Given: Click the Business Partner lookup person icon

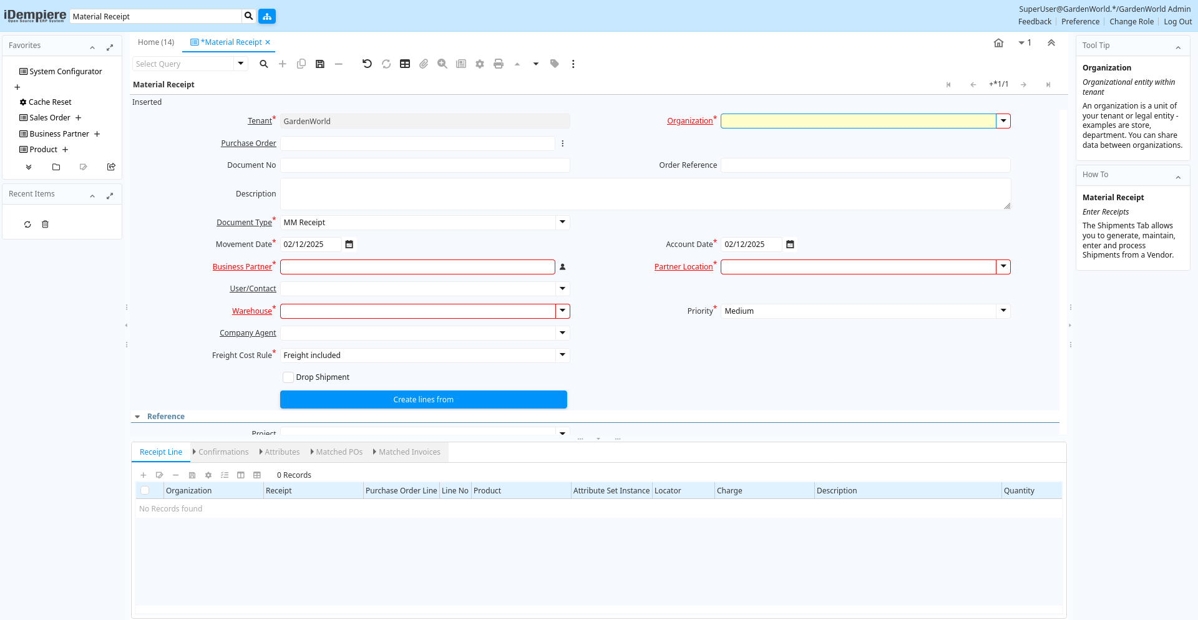Looking at the screenshot, I should [x=562, y=267].
